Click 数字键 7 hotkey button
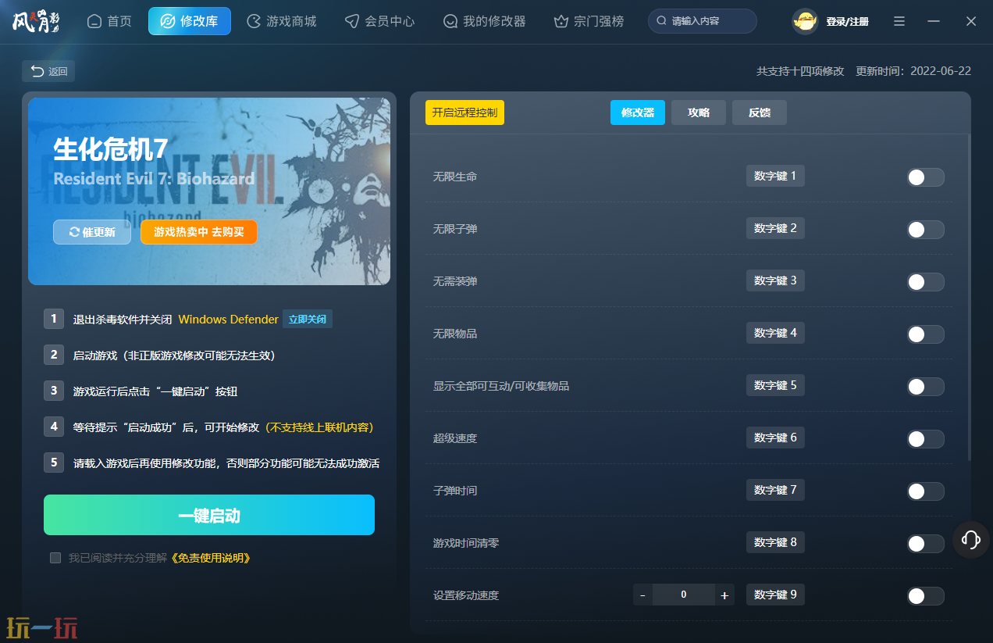 click(775, 490)
